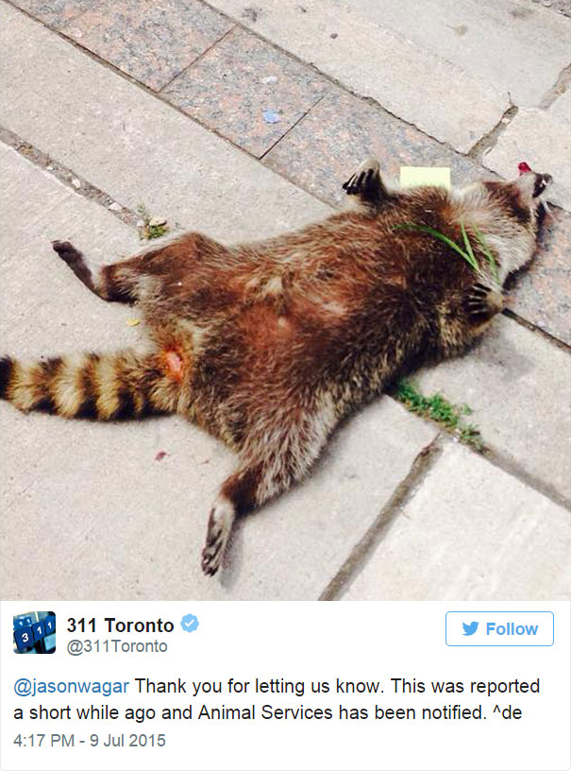571x771 pixels.
Task: Open the raccoon photo attachment
Action: [x=285, y=300]
